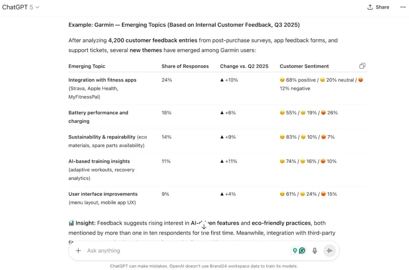Click the green Grammarly G icon

click(302, 251)
